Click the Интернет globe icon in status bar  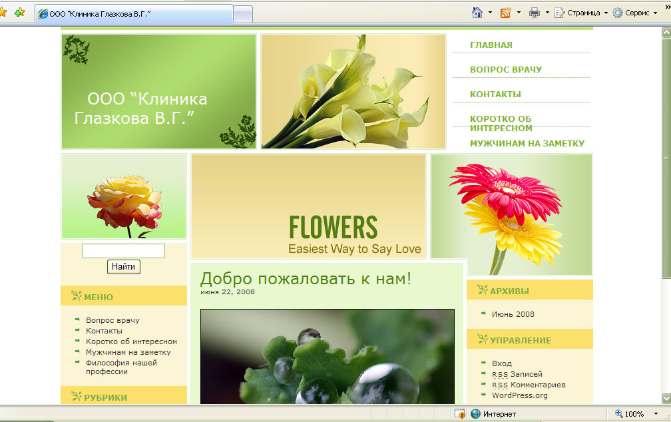475,414
